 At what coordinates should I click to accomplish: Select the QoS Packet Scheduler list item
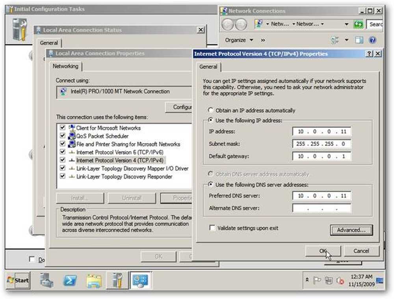102,136
